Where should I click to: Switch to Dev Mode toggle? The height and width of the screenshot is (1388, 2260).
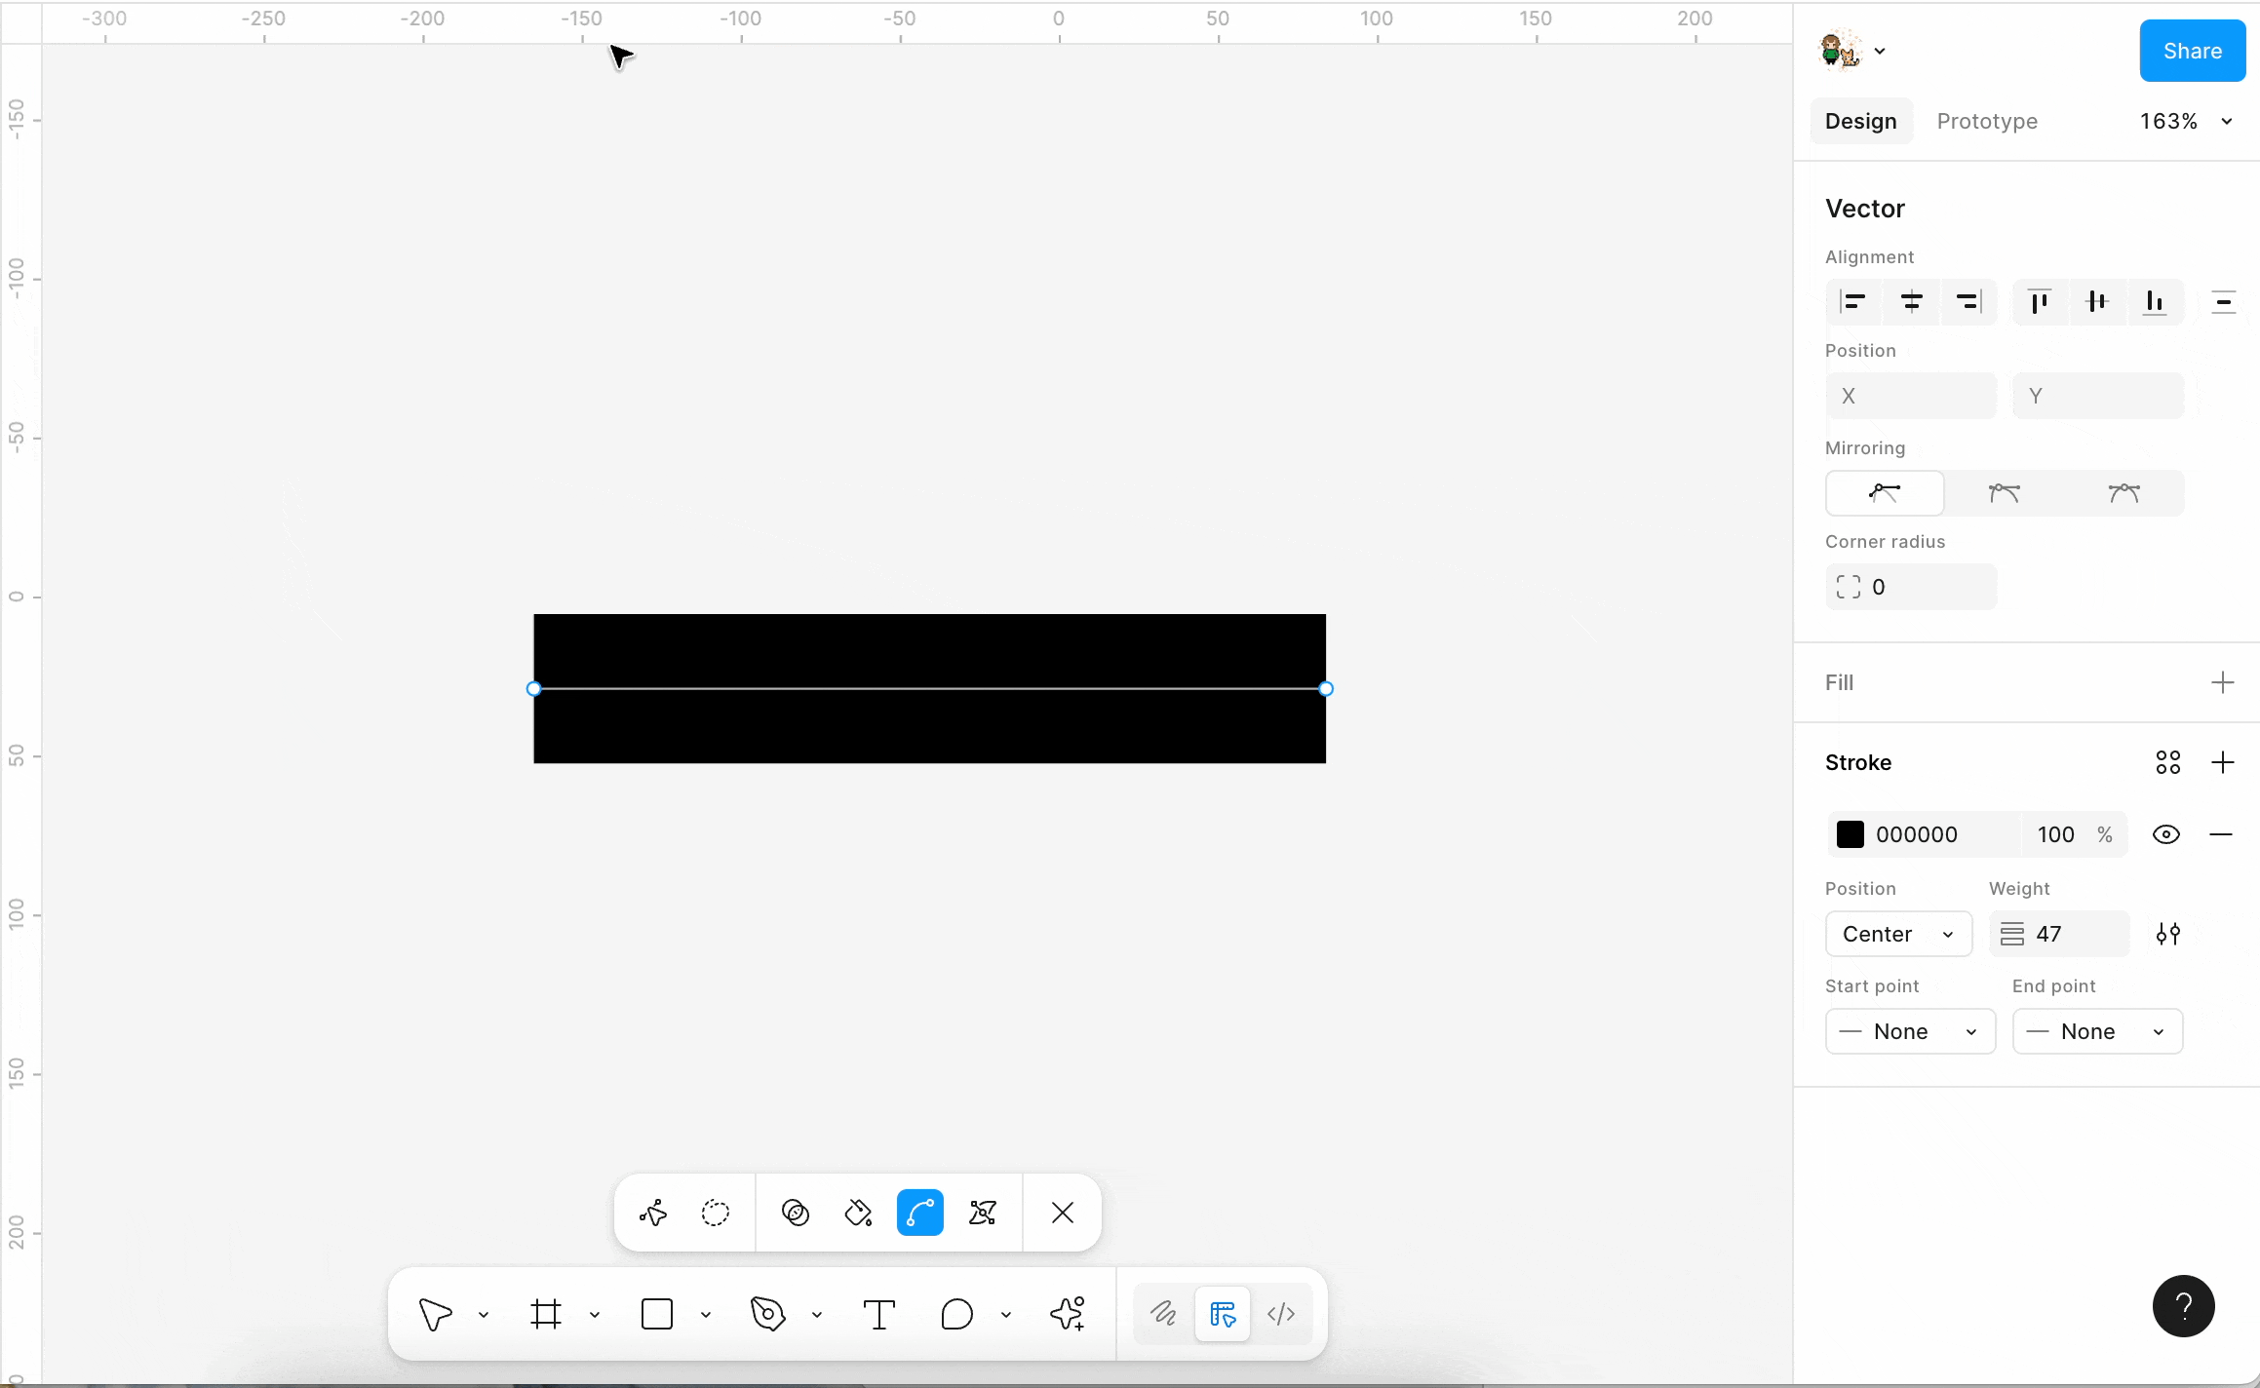[1280, 1314]
